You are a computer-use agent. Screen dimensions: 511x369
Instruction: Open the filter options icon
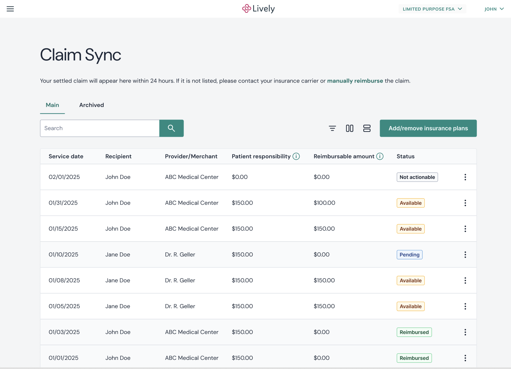(332, 128)
